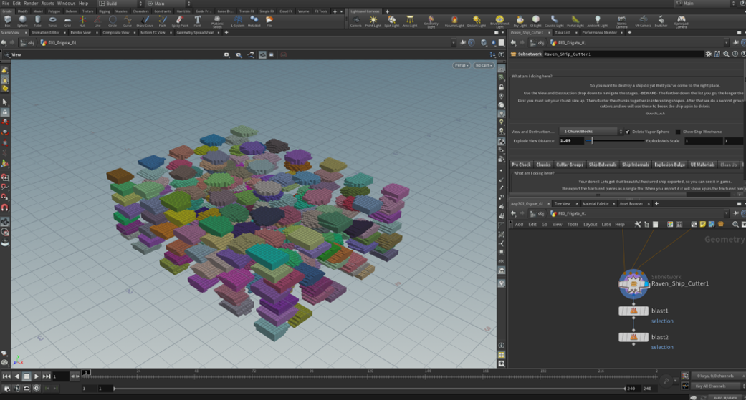746x400 pixels.
Task: Open the View and Destruction dropdown
Action: pyautogui.click(x=590, y=132)
